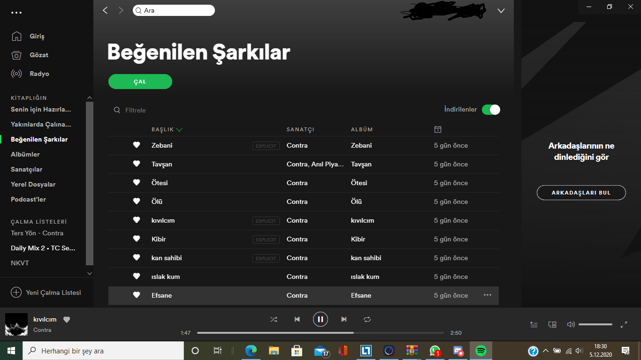Open the Gözat browse section icon

click(x=17, y=55)
